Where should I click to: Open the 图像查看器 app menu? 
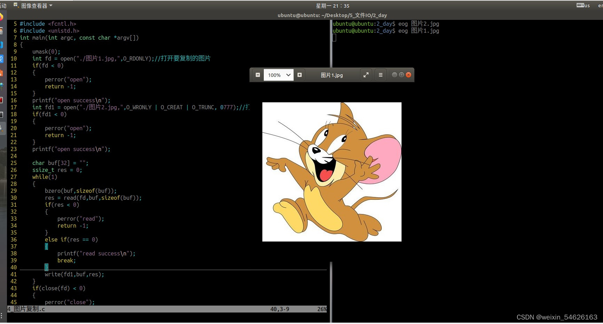coord(33,6)
